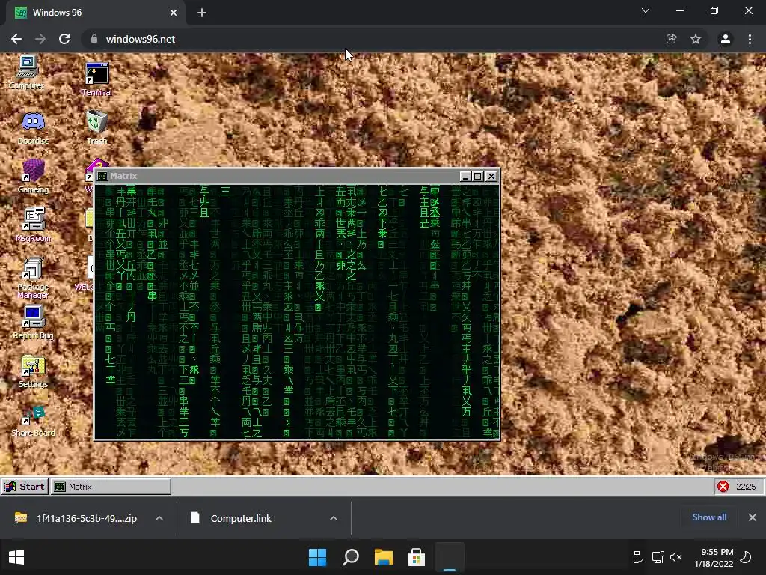Open the Trash desktop icon
Screen dimensions: 766x575
[96, 127]
